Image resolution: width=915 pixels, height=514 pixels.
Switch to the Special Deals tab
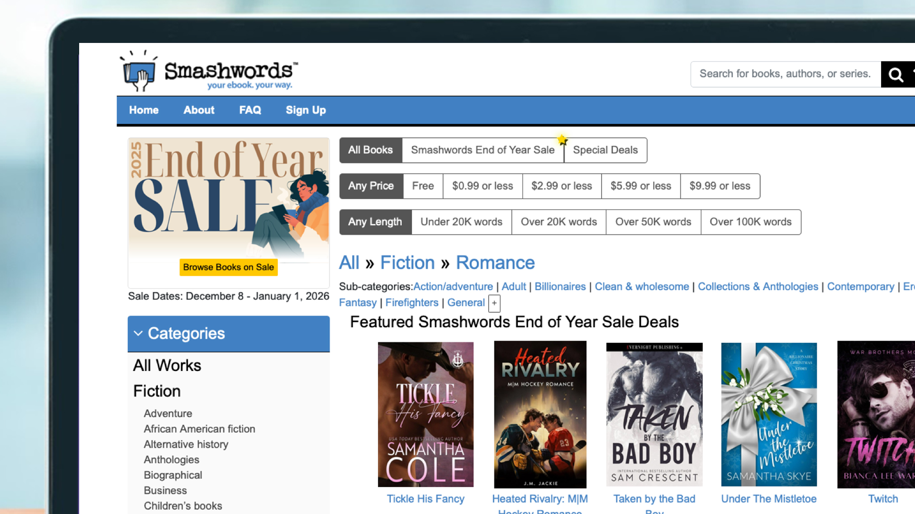tap(606, 150)
